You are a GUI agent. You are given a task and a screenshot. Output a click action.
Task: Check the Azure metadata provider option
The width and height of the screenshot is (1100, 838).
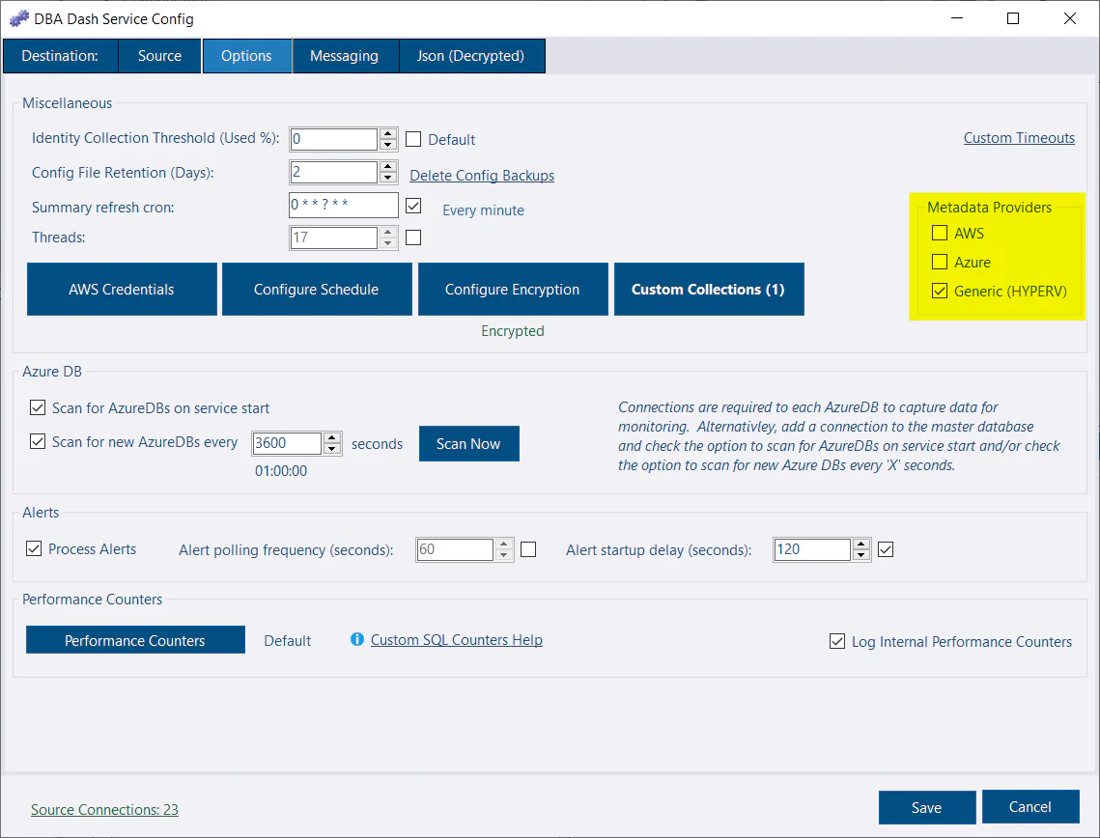pos(939,262)
